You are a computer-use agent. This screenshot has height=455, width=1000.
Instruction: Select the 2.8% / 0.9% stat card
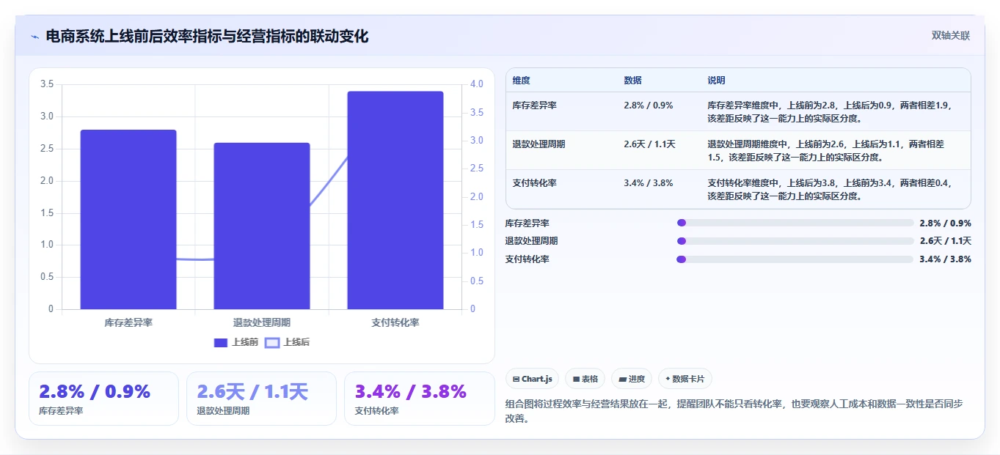point(103,399)
